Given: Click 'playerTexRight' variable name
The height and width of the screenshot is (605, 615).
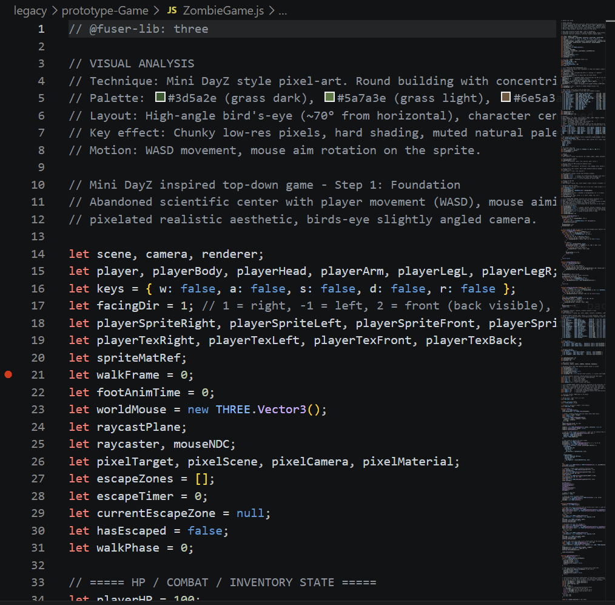Looking at the screenshot, I should coord(146,340).
